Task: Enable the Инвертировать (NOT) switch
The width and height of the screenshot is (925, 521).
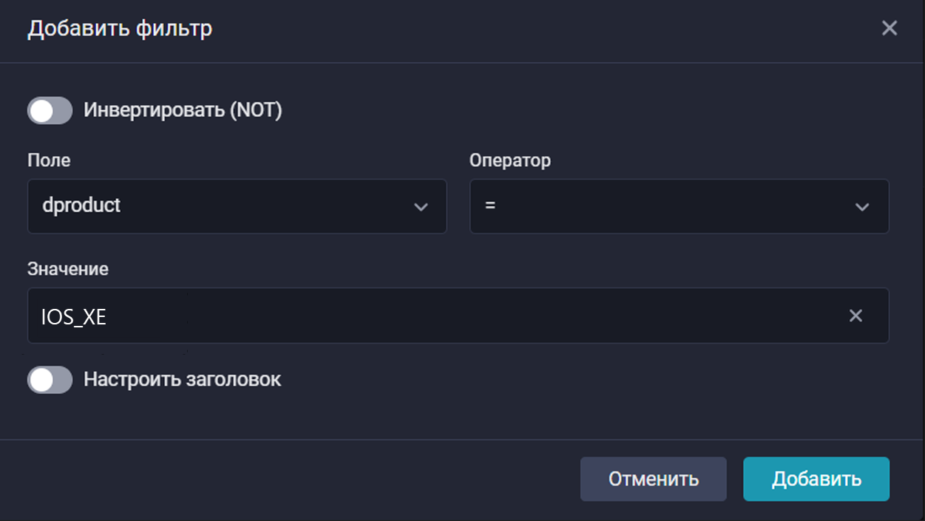Action: coord(50,111)
